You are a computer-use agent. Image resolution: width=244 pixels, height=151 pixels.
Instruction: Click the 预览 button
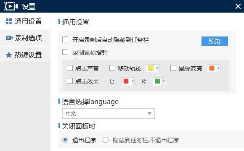215,41
